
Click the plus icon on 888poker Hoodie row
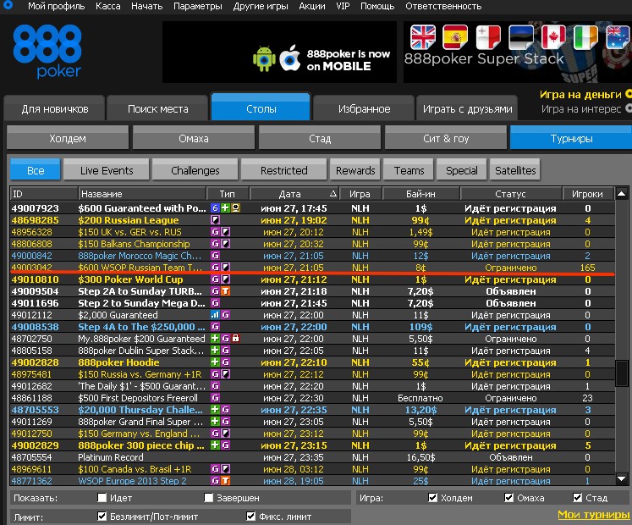click(x=215, y=362)
